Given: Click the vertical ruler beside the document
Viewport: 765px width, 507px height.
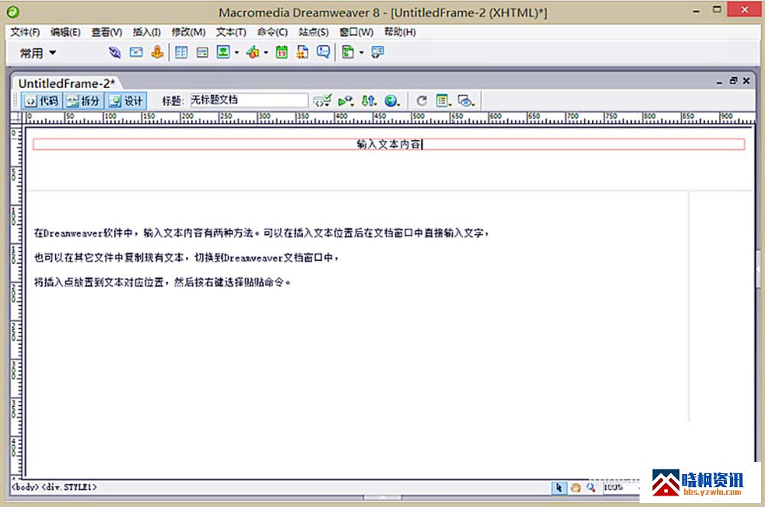Looking at the screenshot, I should (16, 301).
